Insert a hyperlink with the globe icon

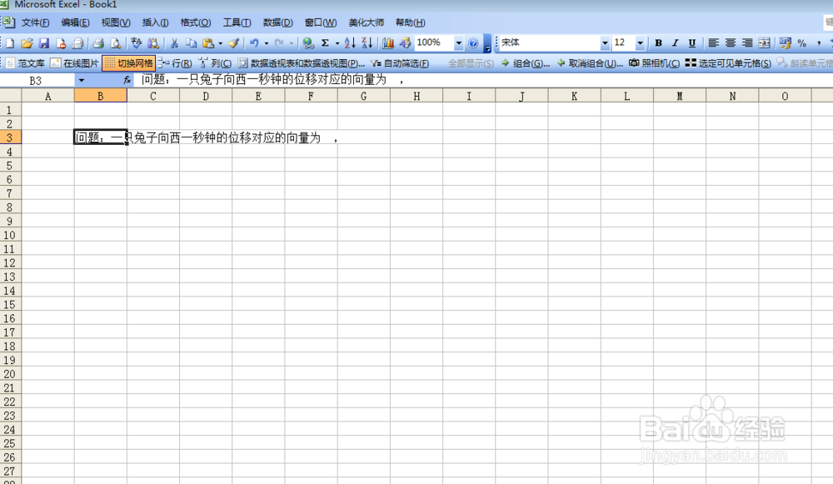tap(308, 43)
